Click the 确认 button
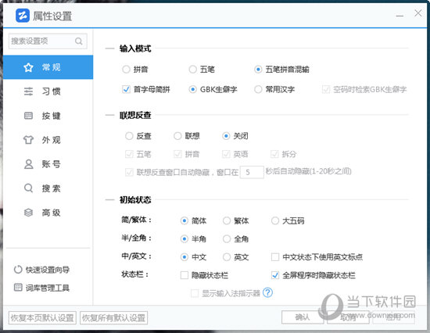Screen dimensions: 430x333 point(303,317)
